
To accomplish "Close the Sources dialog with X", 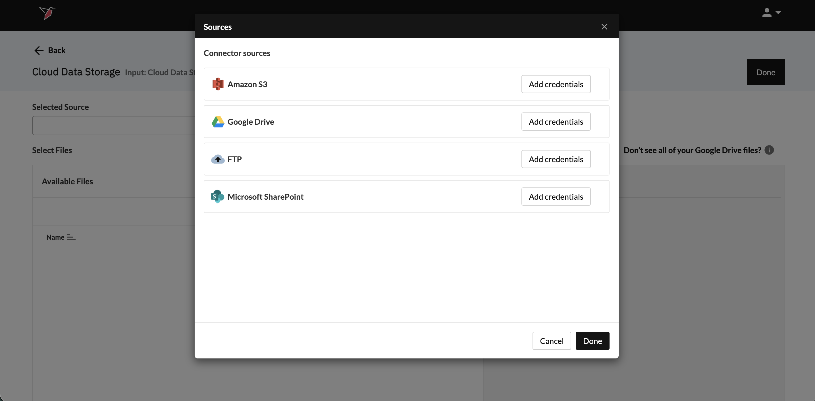I will pos(604,27).
